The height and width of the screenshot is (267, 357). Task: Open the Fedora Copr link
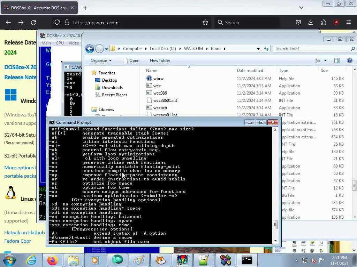coord(17,241)
